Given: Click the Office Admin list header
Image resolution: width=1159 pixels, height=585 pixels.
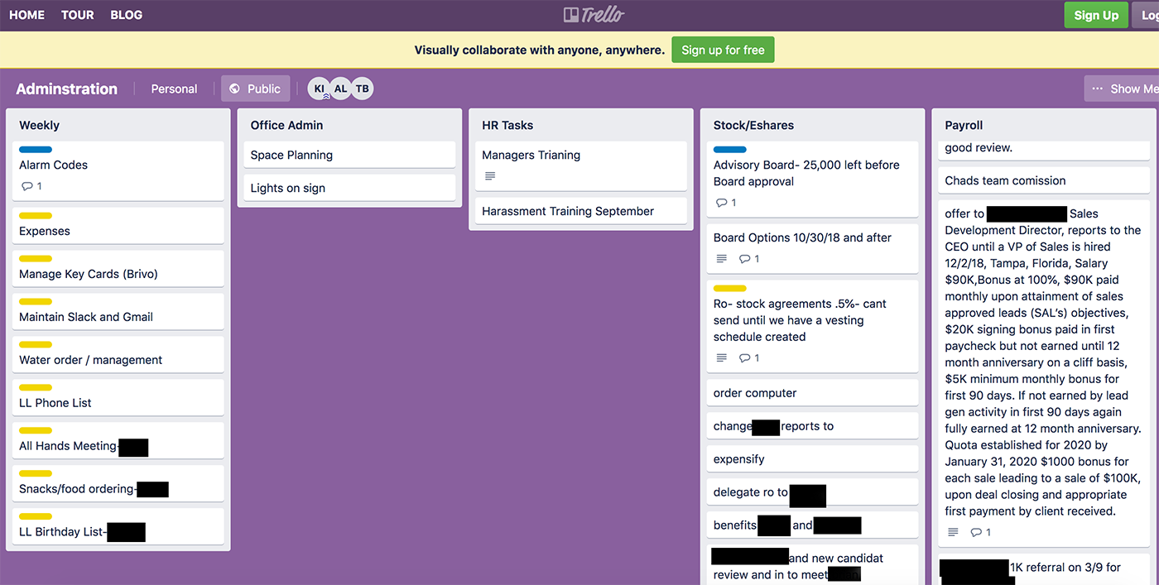Looking at the screenshot, I should 286,125.
